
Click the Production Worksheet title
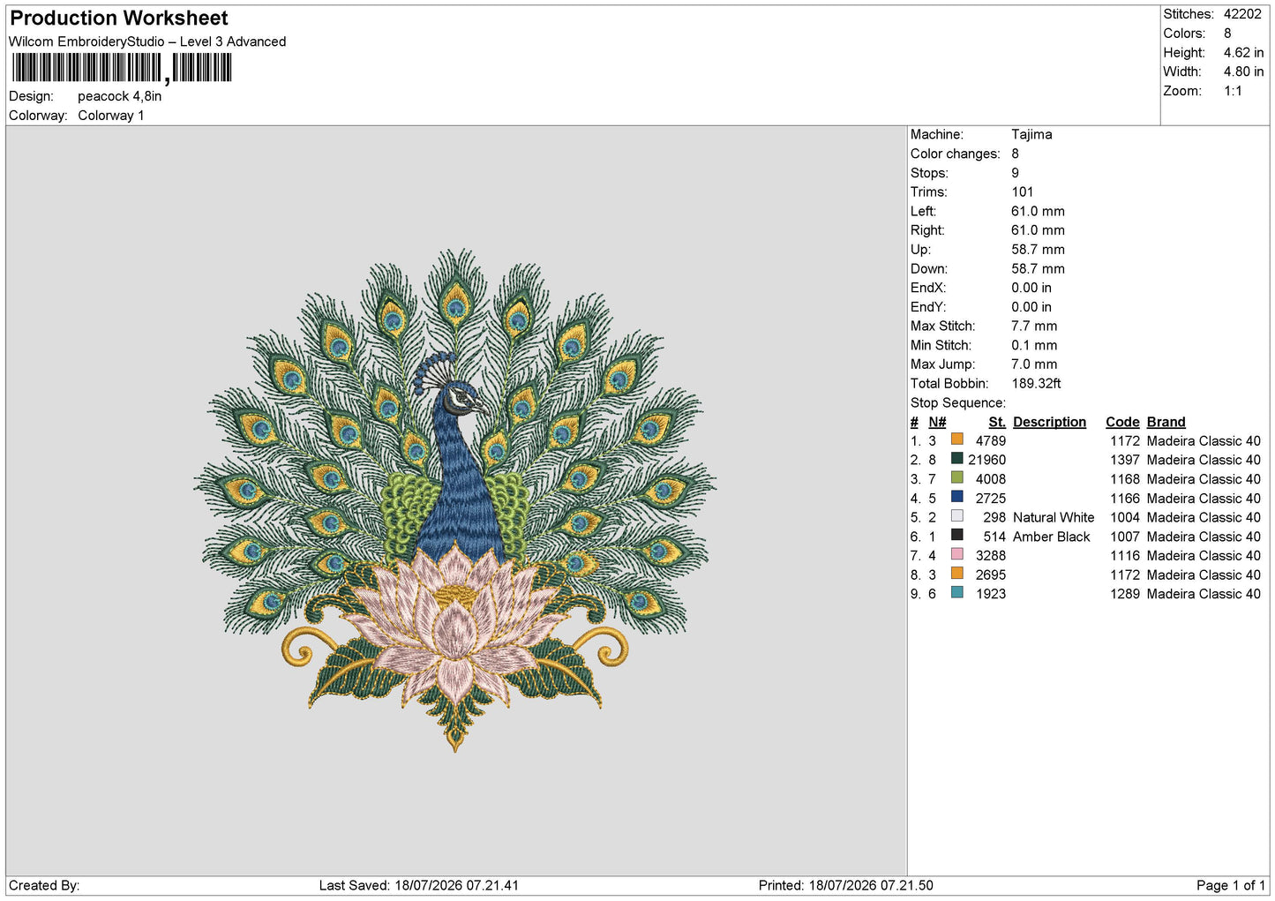(x=119, y=18)
